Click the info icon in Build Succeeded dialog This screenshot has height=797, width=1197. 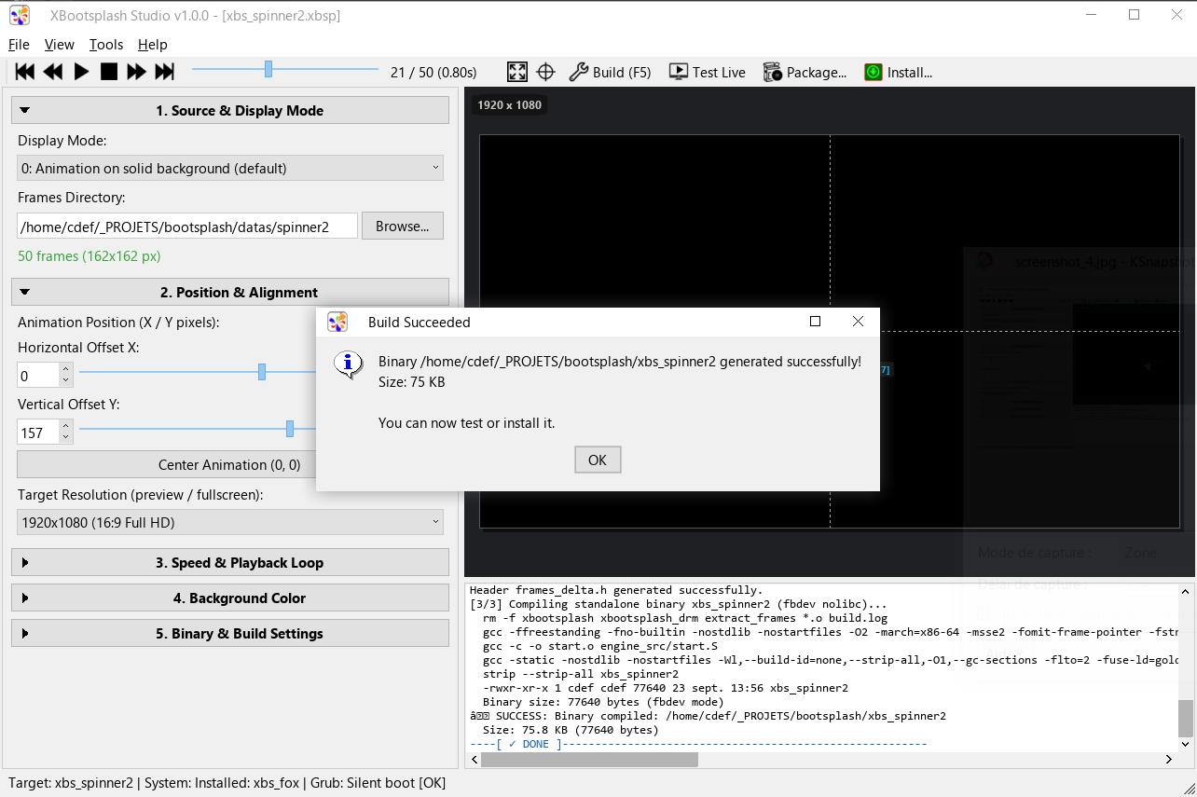349,364
